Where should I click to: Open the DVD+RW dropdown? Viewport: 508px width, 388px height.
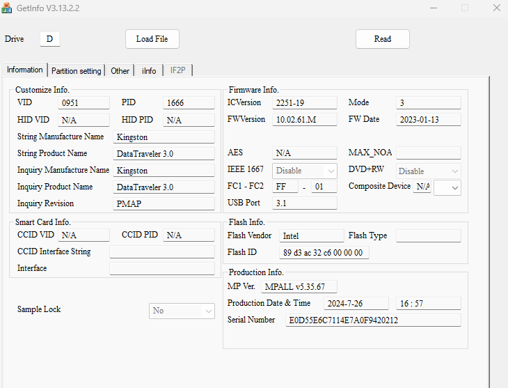[x=429, y=171]
